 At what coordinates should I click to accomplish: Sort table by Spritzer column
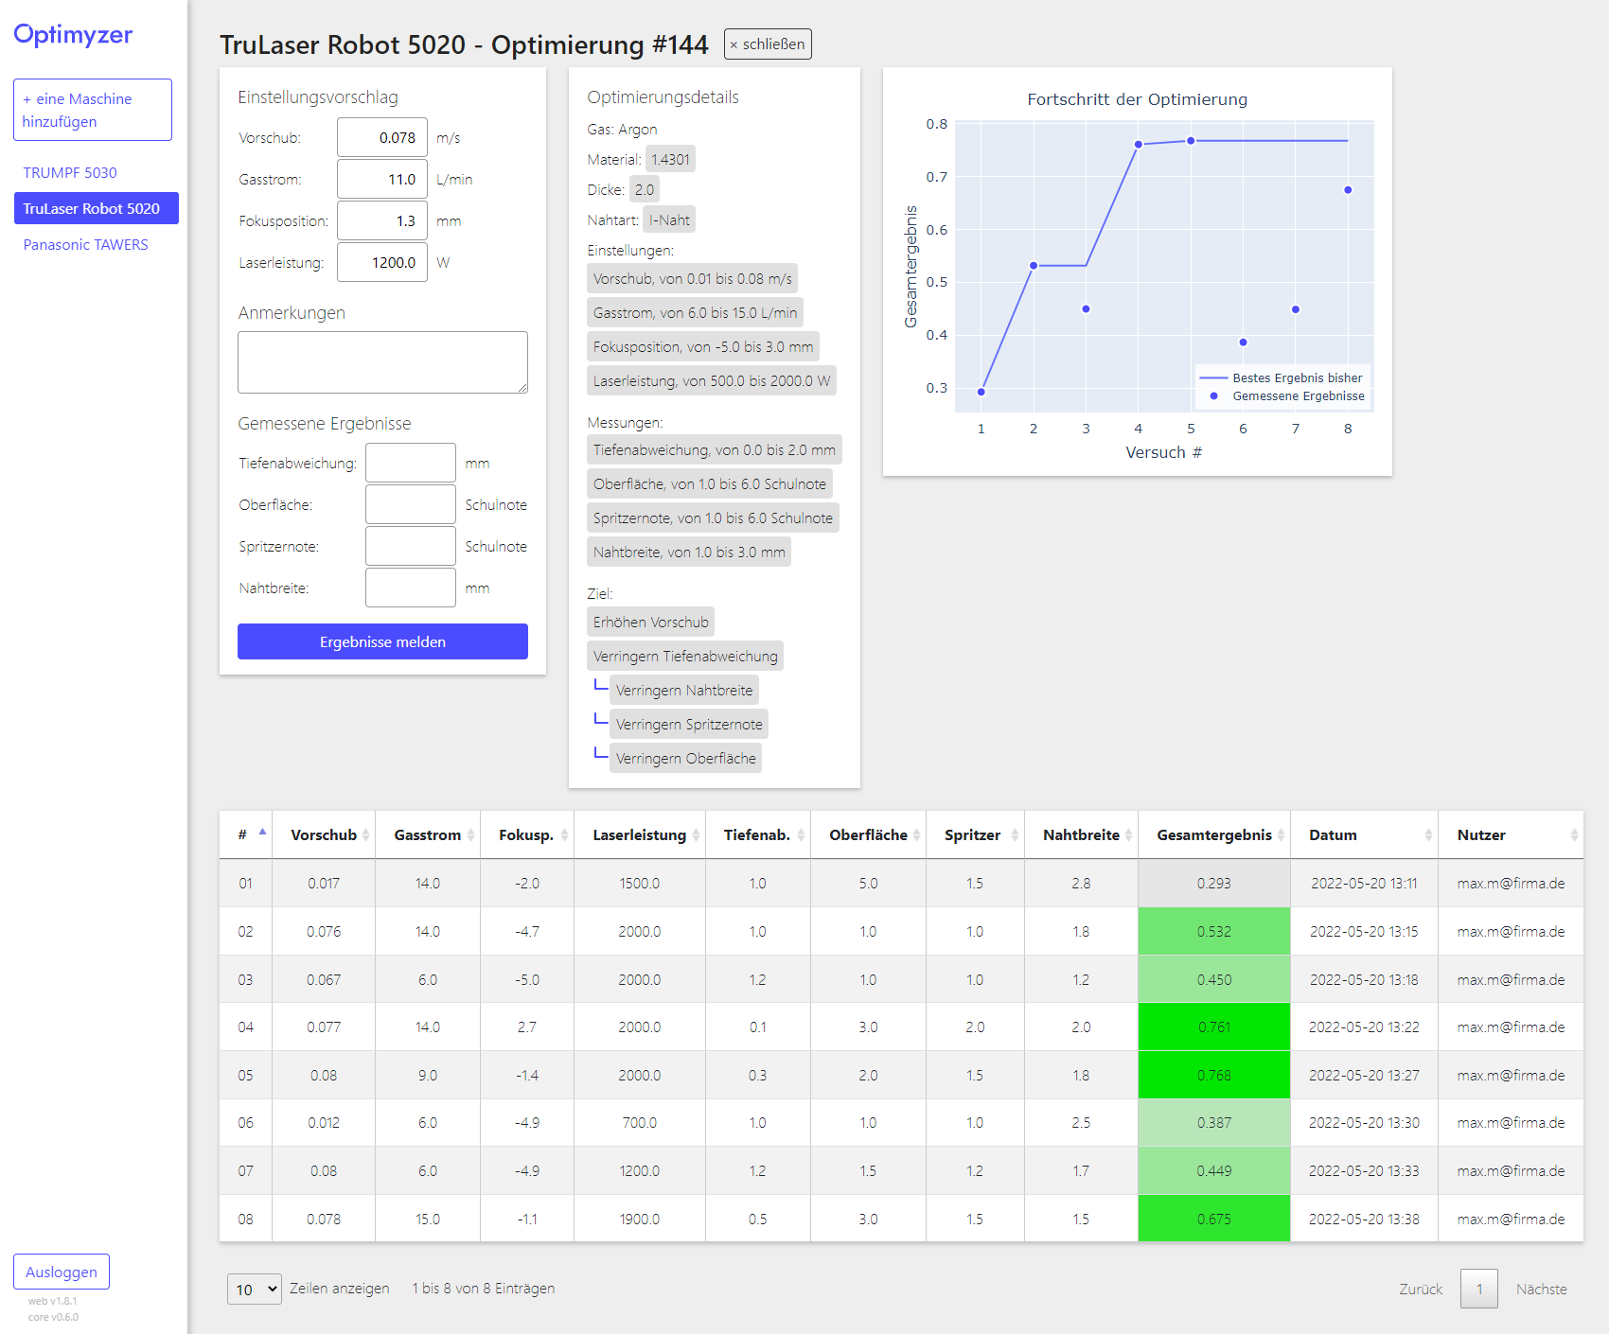click(x=975, y=834)
